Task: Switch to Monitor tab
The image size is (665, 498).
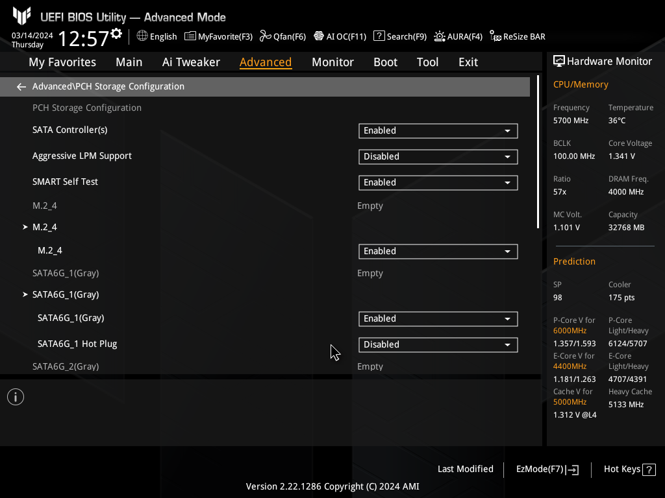Action: click(332, 62)
